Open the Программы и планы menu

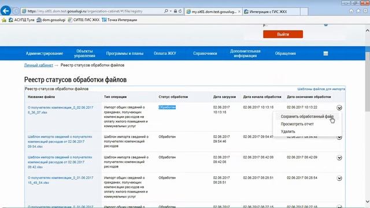click(x=125, y=54)
